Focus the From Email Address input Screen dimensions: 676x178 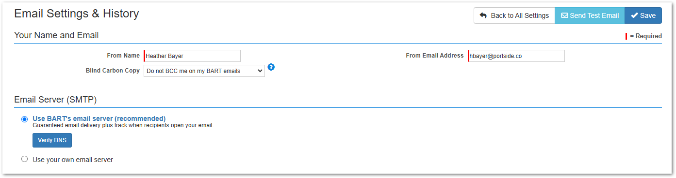(516, 56)
